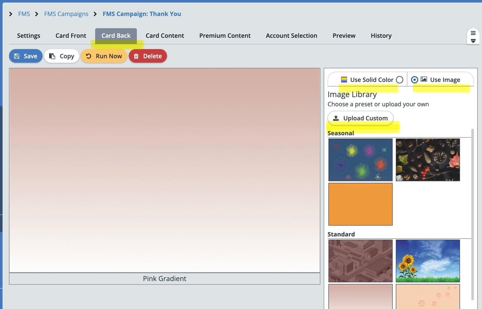Select the Card Back tab
The height and width of the screenshot is (309, 482).
pos(116,36)
